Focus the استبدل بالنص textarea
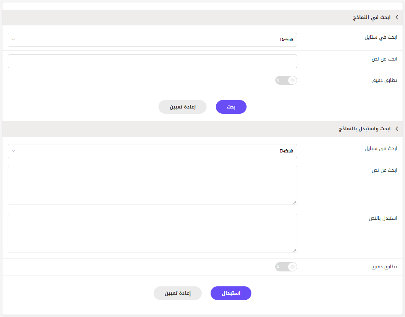The image size is (405, 317). tap(152, 233)
